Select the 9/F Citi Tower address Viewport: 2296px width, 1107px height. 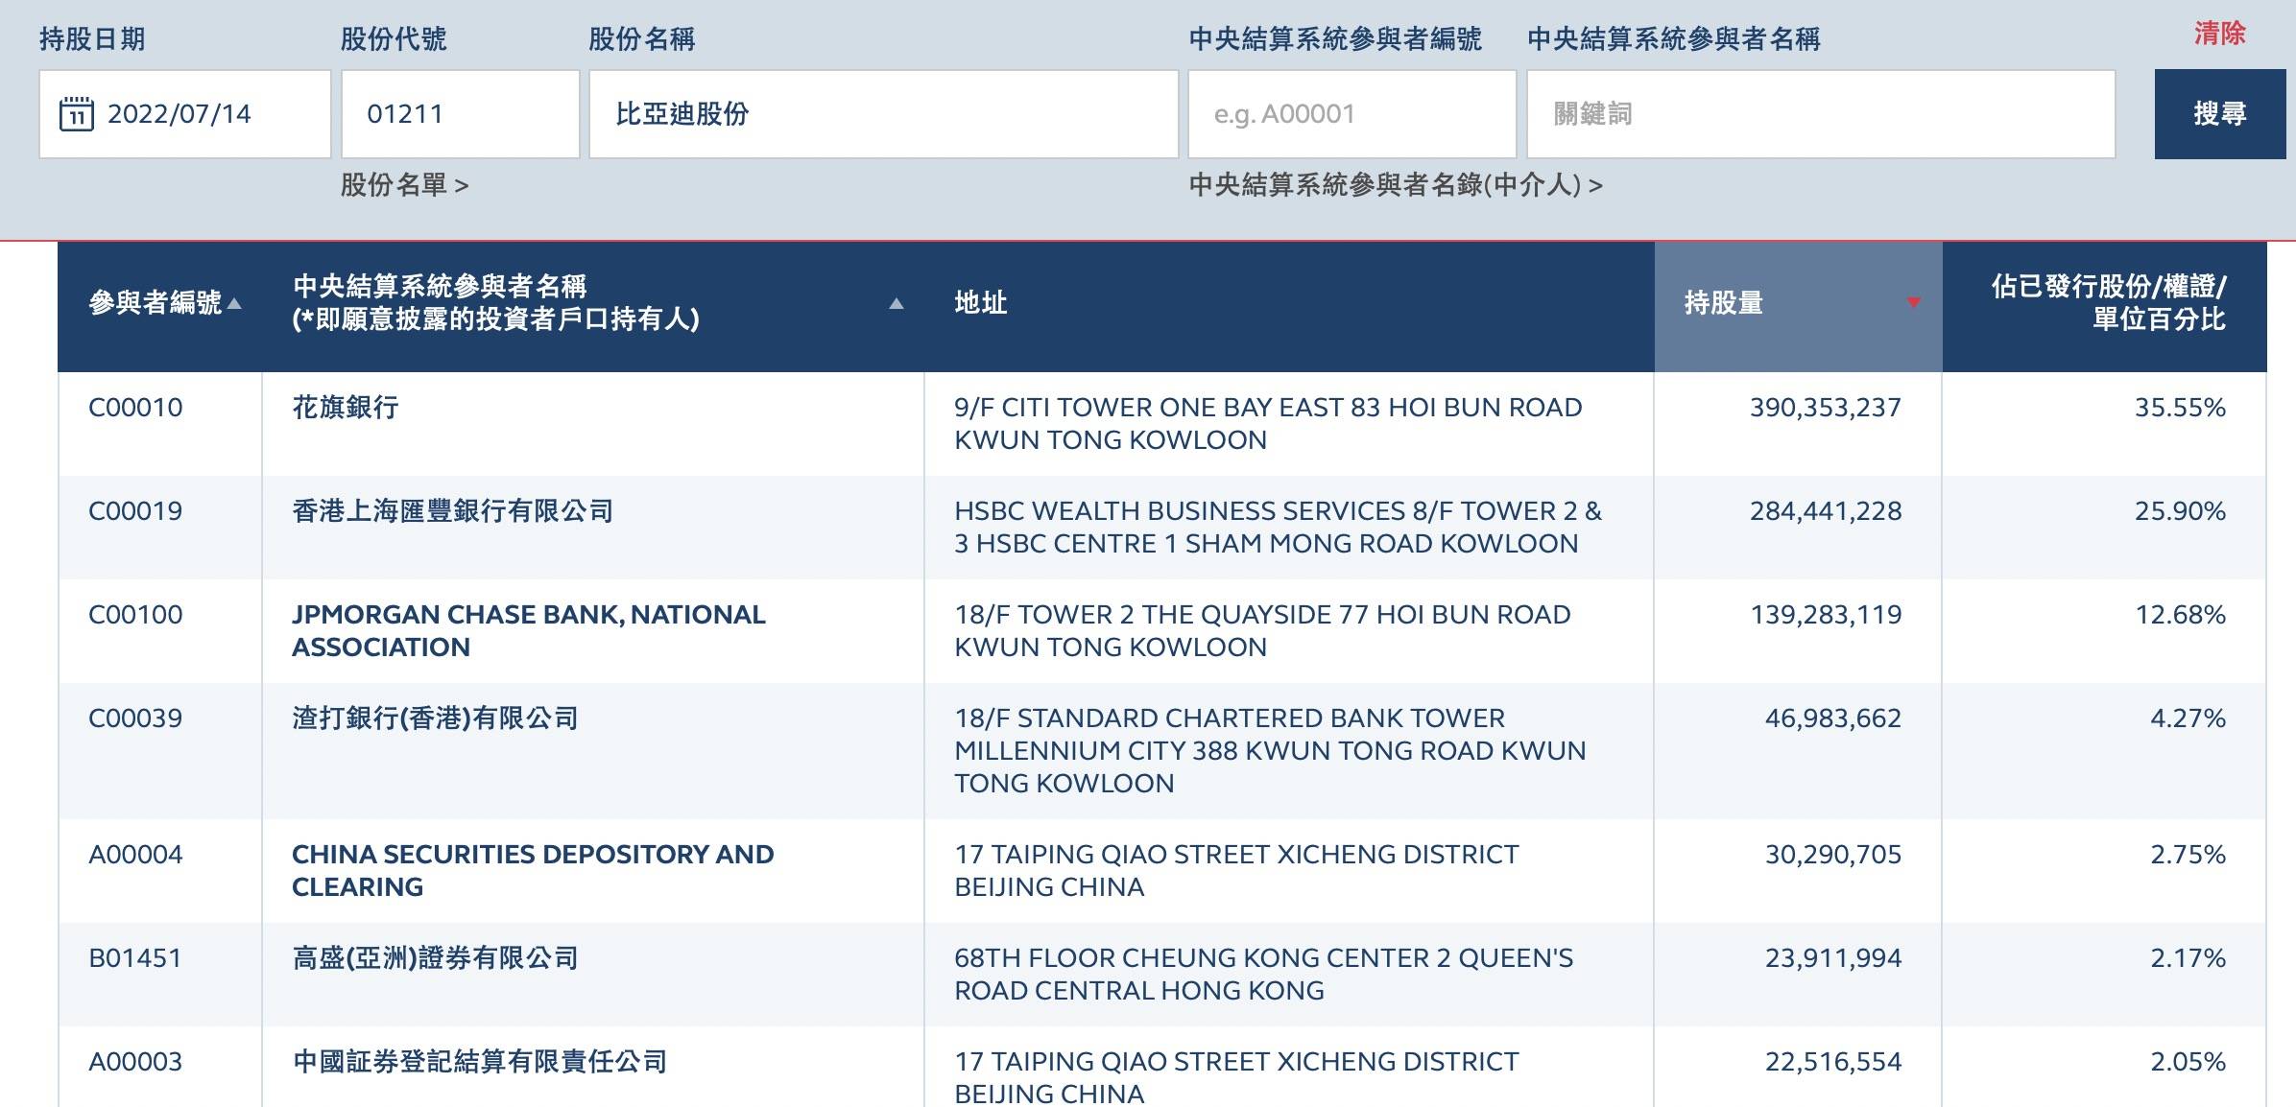(x=1268, y=424)
